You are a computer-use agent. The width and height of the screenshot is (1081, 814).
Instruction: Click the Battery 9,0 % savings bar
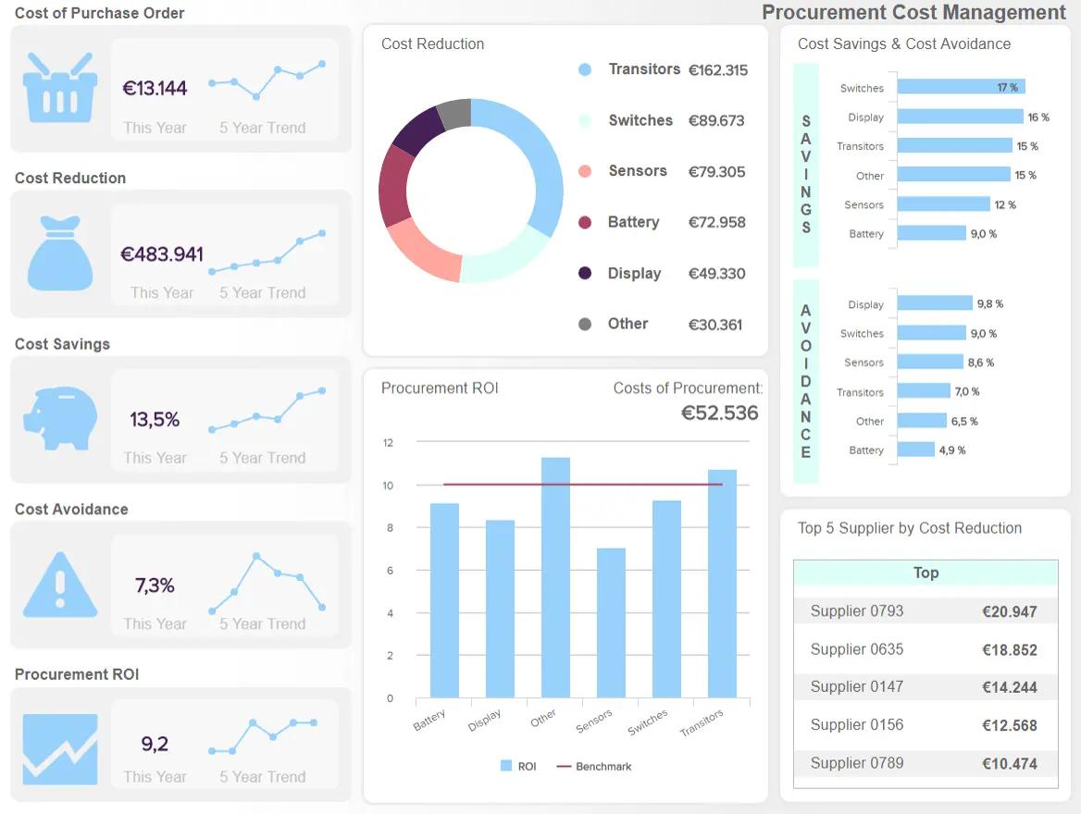(x=931, y=233)
